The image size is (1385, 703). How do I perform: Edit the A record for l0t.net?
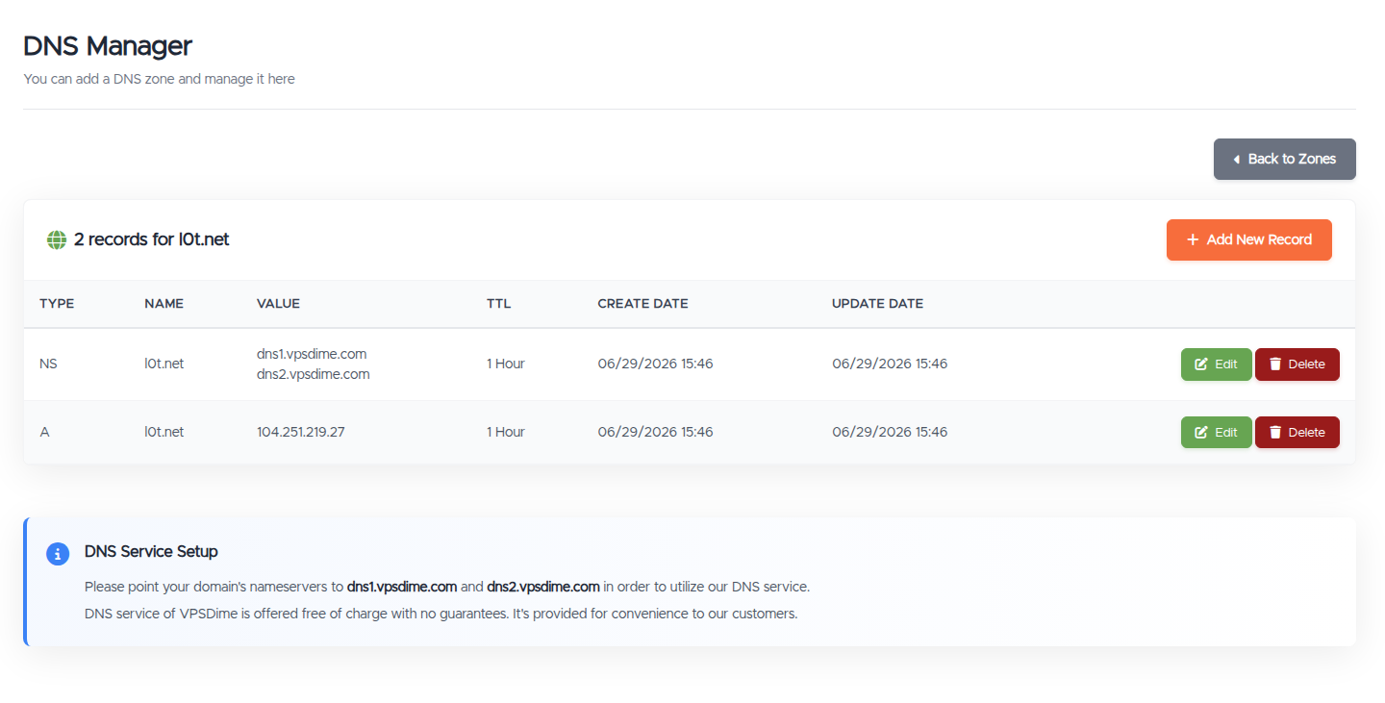click(1216, 433)
